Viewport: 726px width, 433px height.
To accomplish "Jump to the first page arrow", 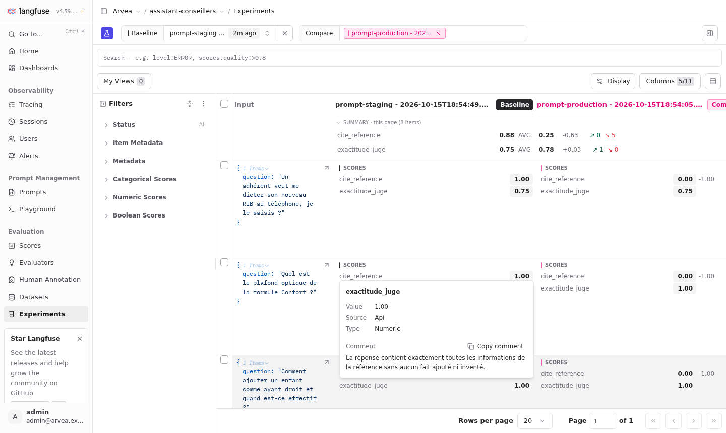I will (x=653, y=421).
